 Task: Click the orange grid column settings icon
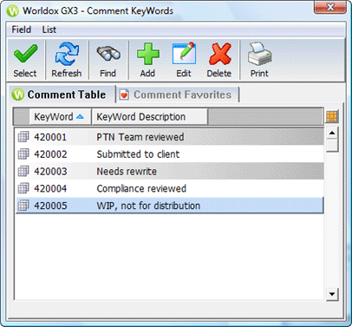click(x=332, y=116)
